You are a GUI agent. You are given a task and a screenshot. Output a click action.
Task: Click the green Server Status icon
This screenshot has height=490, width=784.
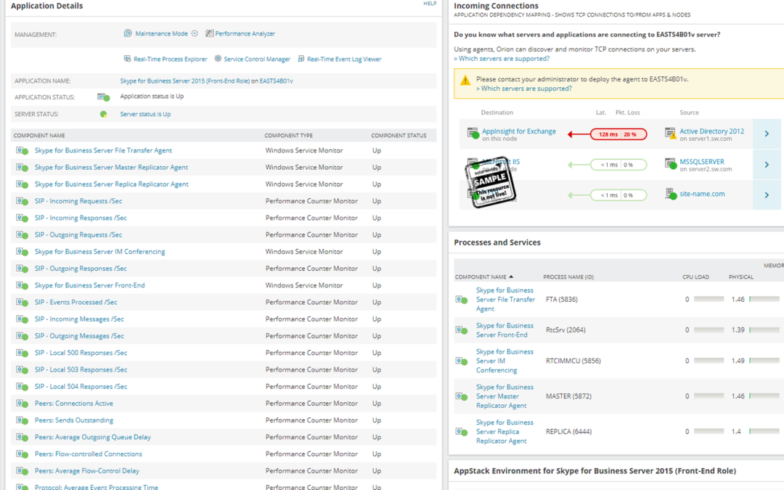104,114
